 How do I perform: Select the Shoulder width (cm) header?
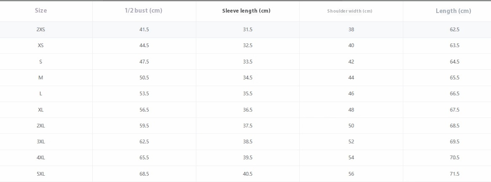pos(349,11)
